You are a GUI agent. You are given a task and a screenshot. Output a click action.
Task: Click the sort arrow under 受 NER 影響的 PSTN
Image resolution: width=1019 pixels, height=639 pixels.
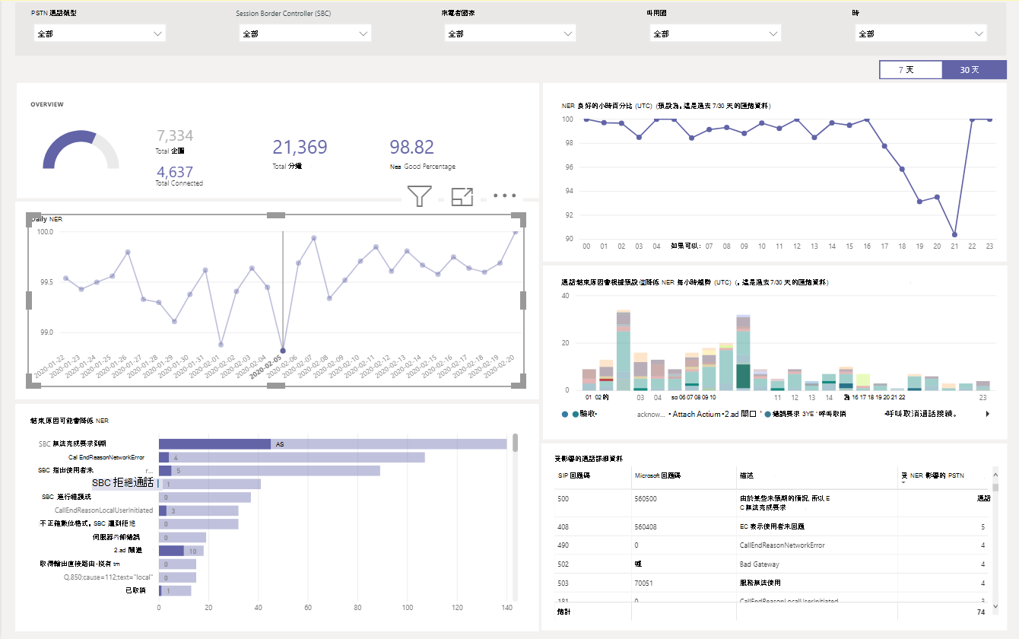(903, 483)
